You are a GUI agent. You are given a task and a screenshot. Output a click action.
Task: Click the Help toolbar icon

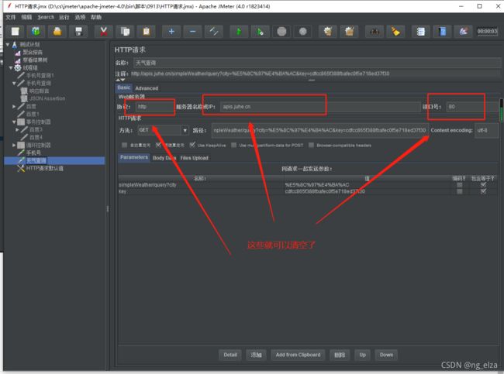[442, 32]
